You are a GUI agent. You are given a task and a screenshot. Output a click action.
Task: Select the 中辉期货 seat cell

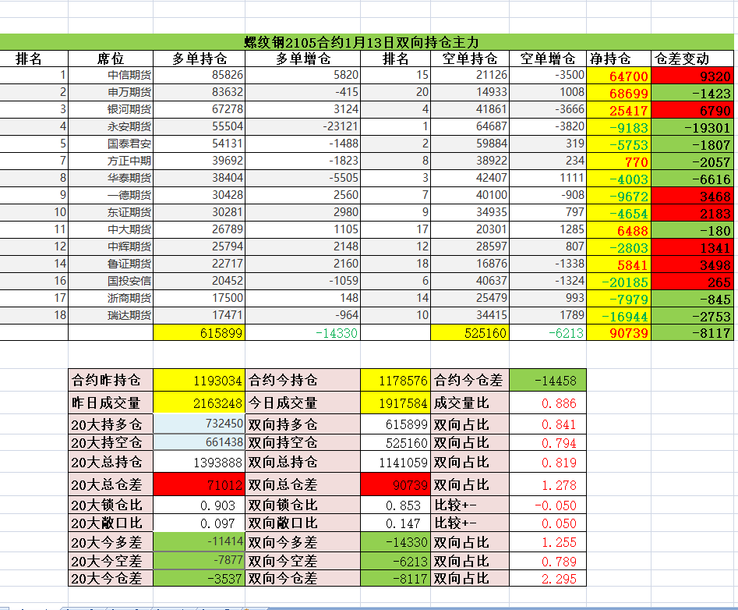click(x=111, y=246)
